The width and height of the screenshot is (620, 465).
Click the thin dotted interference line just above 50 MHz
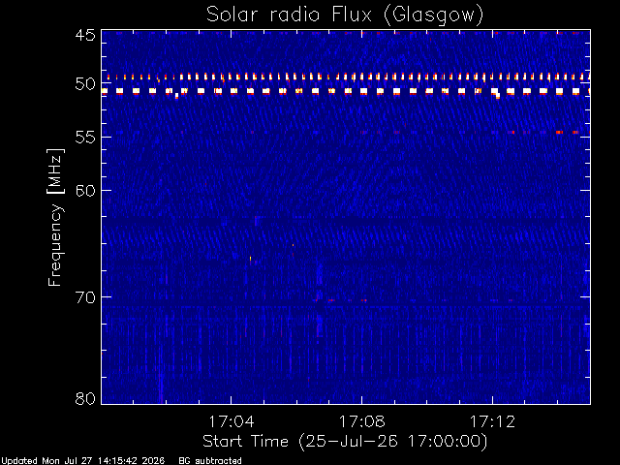point(348,77)
